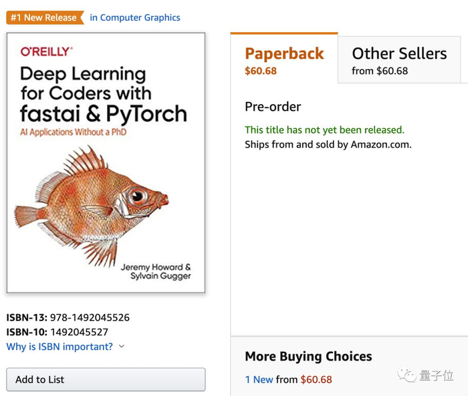Open the '1 New' offers link
Screen dimensions: 468x396
click(259, 379)
